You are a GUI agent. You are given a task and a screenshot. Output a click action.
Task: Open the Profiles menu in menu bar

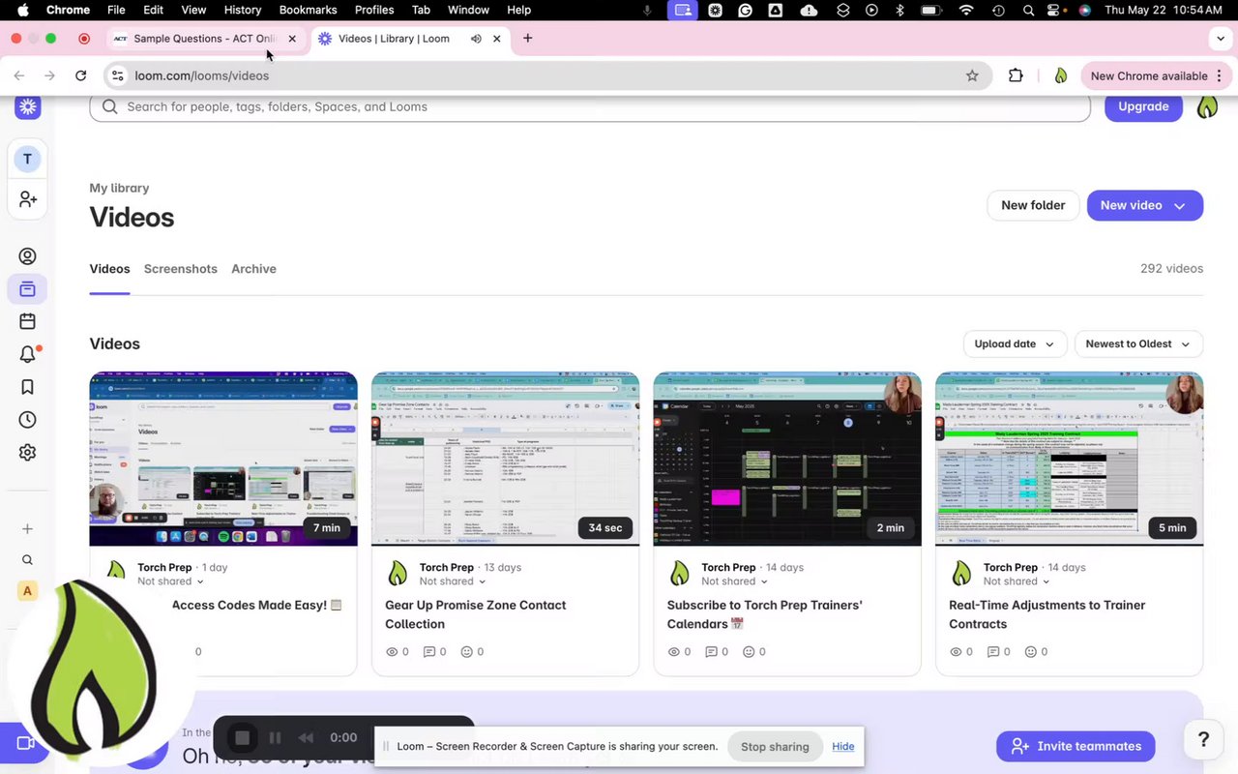coord(374,10)
